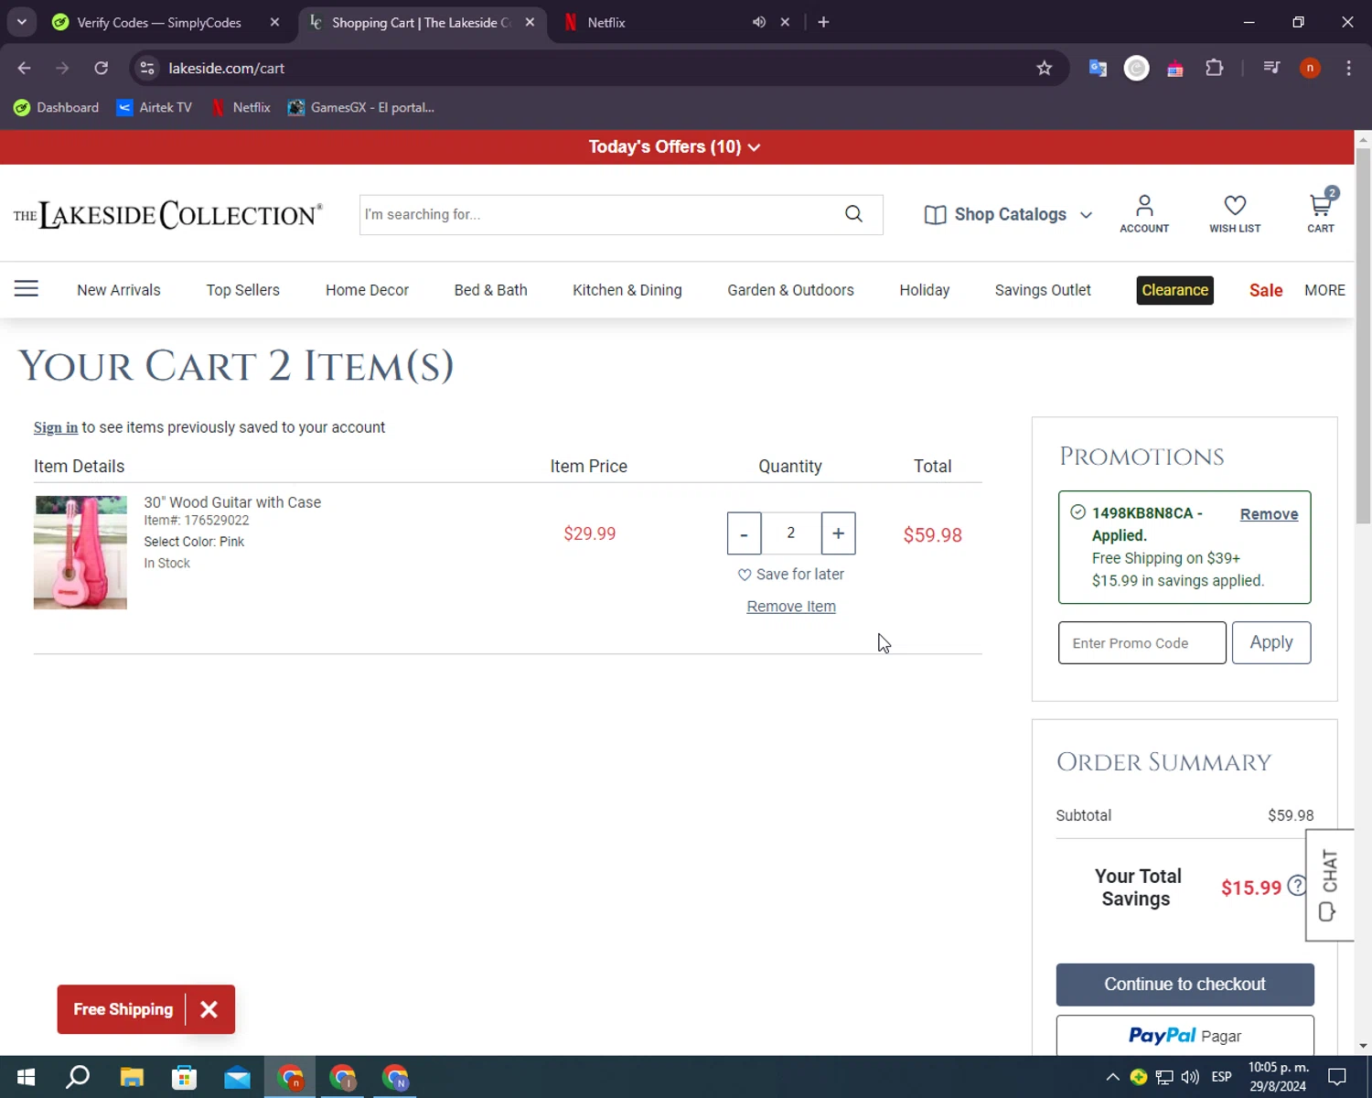Close the Free Shipping popup with X
Image resolution: width=1372 pixels, height=1098 pixels.
(x=209, y=1009)
